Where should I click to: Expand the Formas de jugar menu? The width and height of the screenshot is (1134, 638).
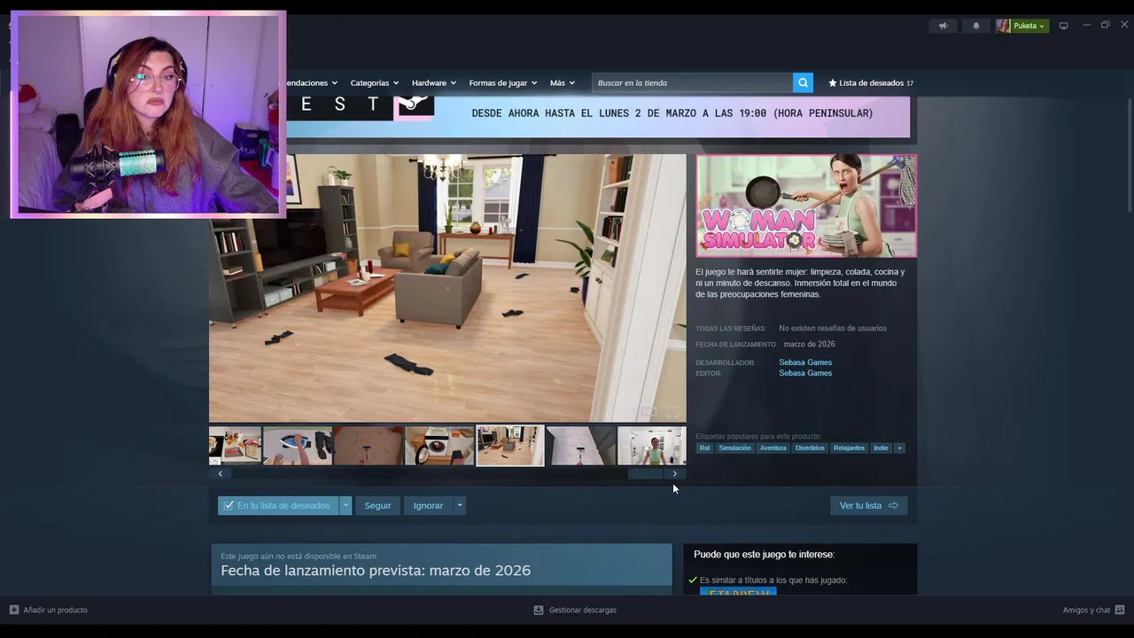[502, 82]
